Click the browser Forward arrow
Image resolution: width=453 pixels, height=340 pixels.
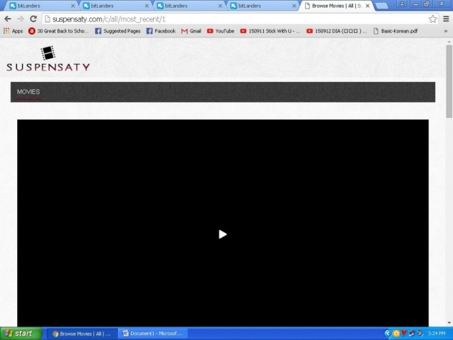[21, 19]
